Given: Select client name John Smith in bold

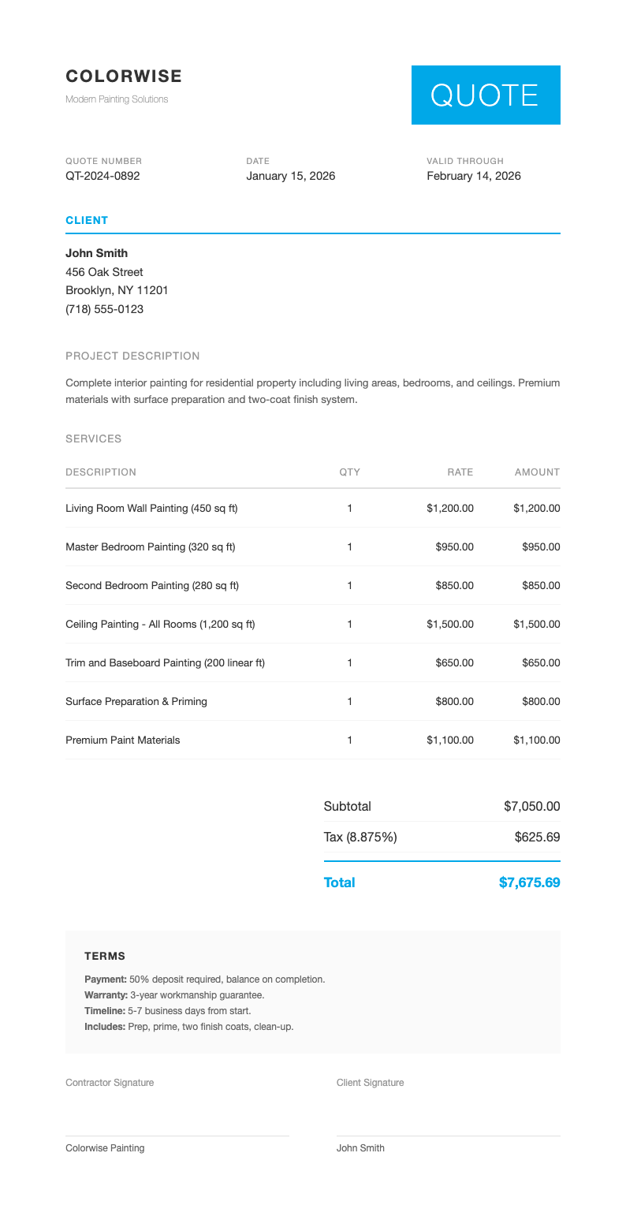Looking at the screenshot, I should pyautogui.click(x=96, y=253).
